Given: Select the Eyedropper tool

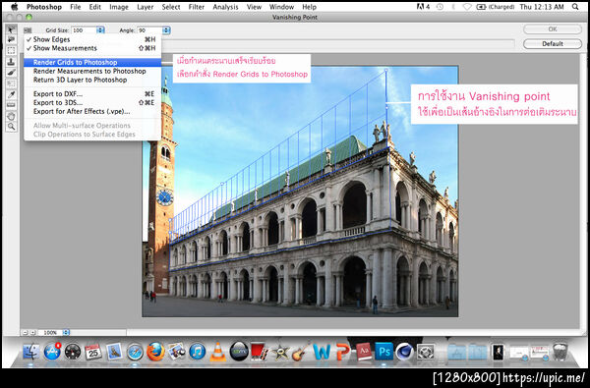Looking at the screenshot, I should point(11,94).
